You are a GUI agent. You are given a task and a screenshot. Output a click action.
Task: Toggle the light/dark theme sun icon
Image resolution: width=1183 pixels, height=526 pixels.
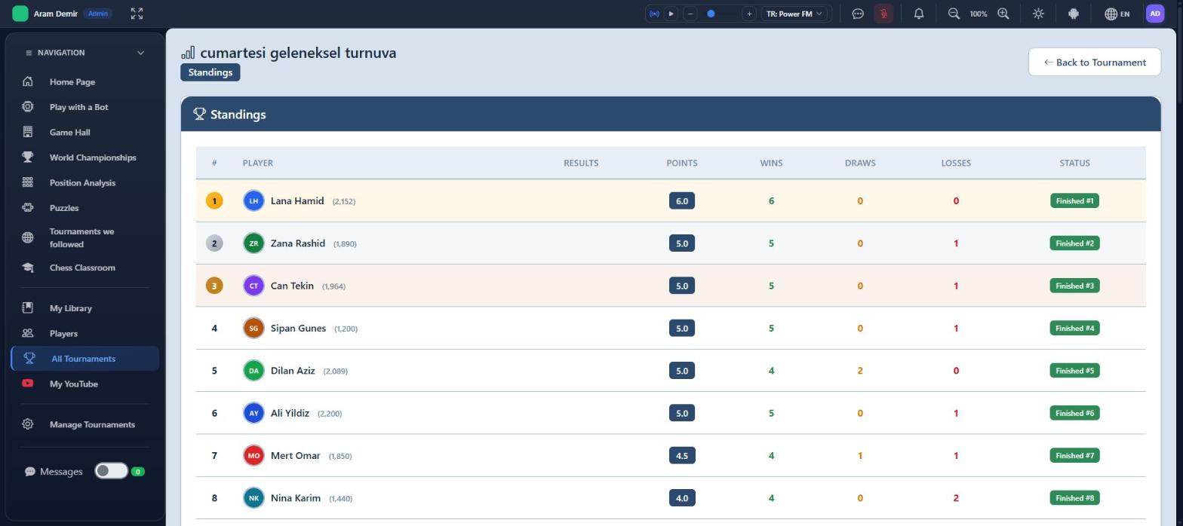1038,14
